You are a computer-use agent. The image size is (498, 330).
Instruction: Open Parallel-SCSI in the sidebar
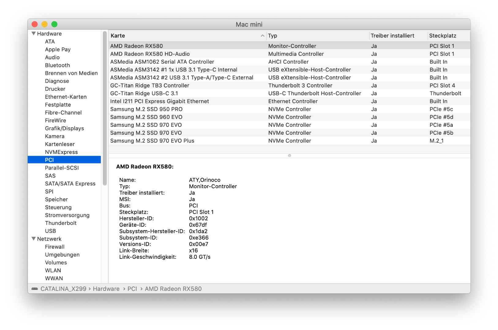tap(62, 168)
